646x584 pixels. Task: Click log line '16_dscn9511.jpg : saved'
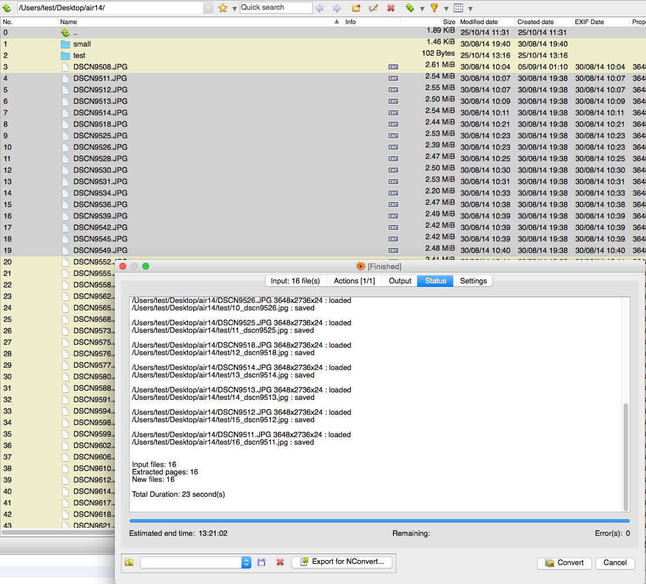pyautogui.click(x=223, y=442)
